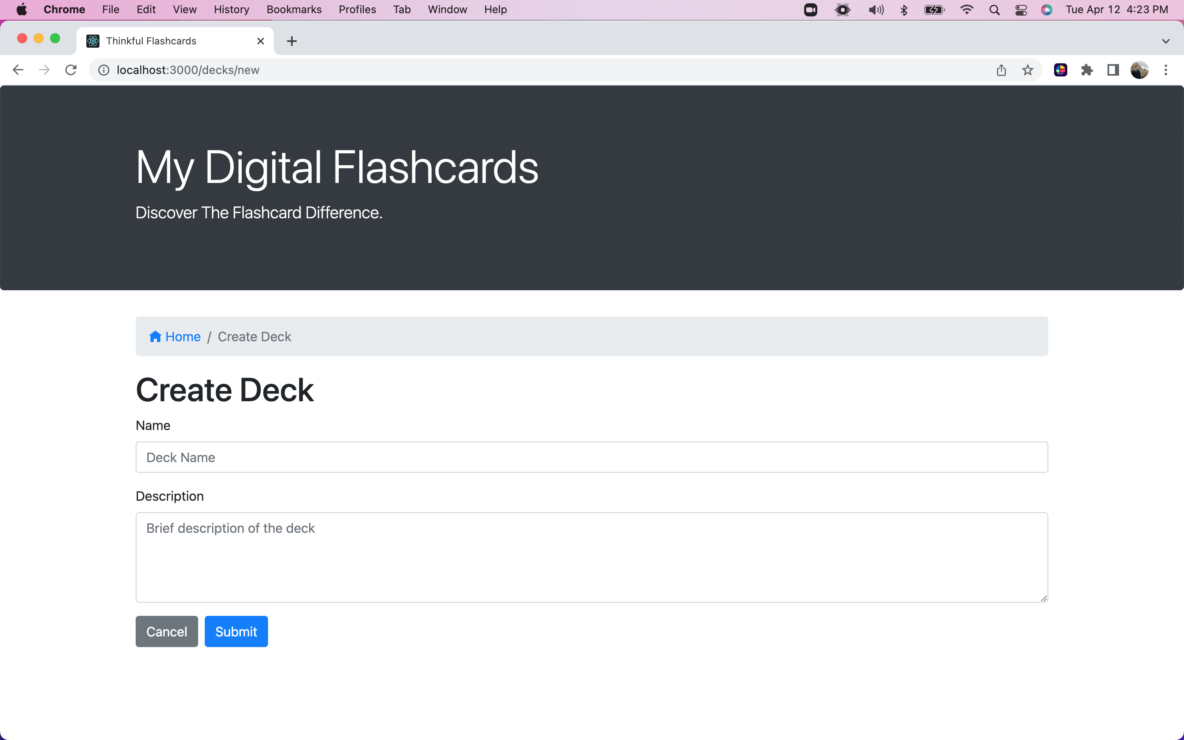Open Chrome three-dot menu

click(x=1165, y=70)
